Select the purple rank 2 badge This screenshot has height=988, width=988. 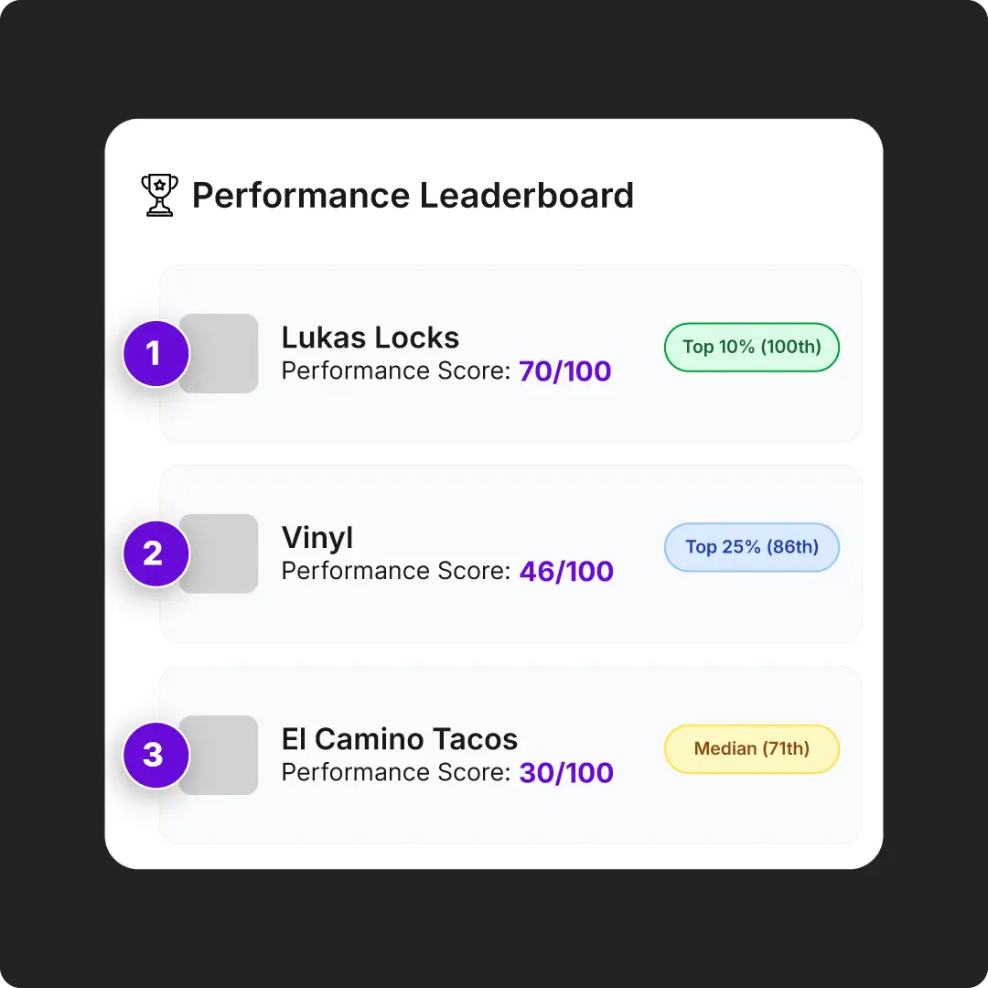point(156,553)
